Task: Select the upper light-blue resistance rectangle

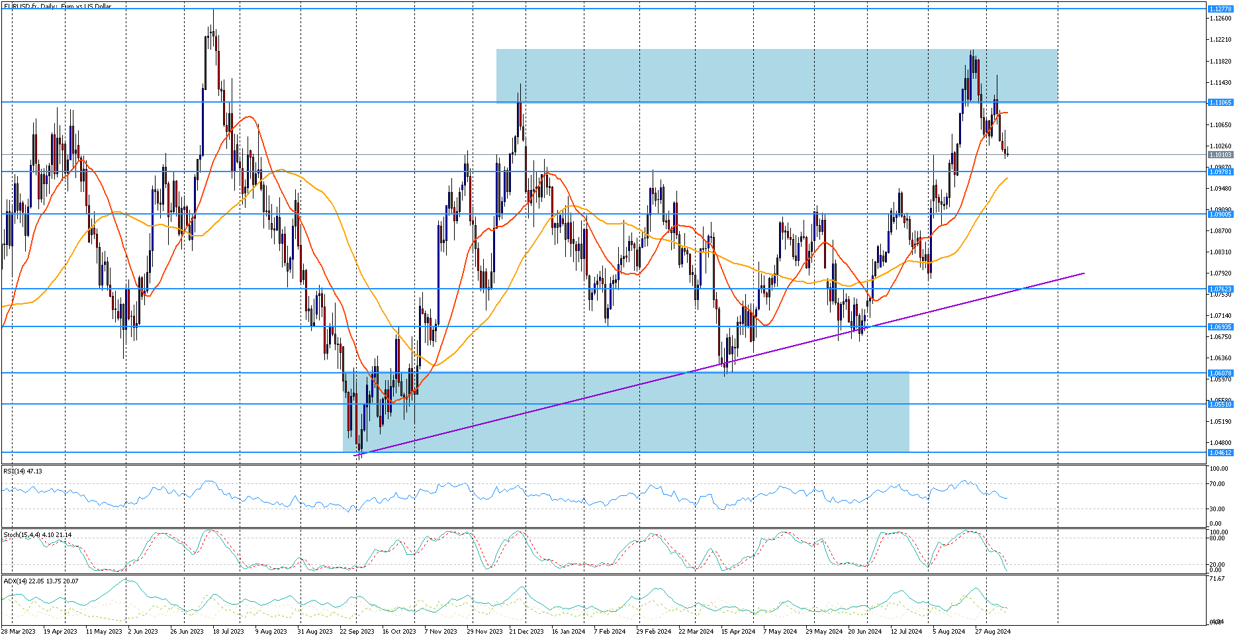Action: coord(776,76)
